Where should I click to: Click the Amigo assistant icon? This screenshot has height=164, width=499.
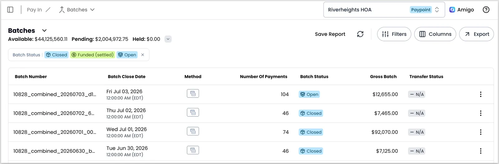click(x=452, y=10)
